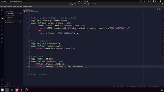Click errors and warnings count in status bar

click(16, 87)
